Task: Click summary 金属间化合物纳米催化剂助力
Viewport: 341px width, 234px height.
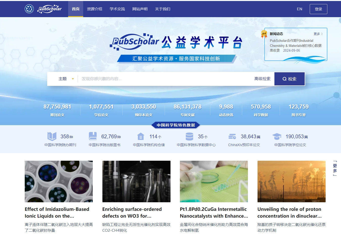Action: point(214,227)
